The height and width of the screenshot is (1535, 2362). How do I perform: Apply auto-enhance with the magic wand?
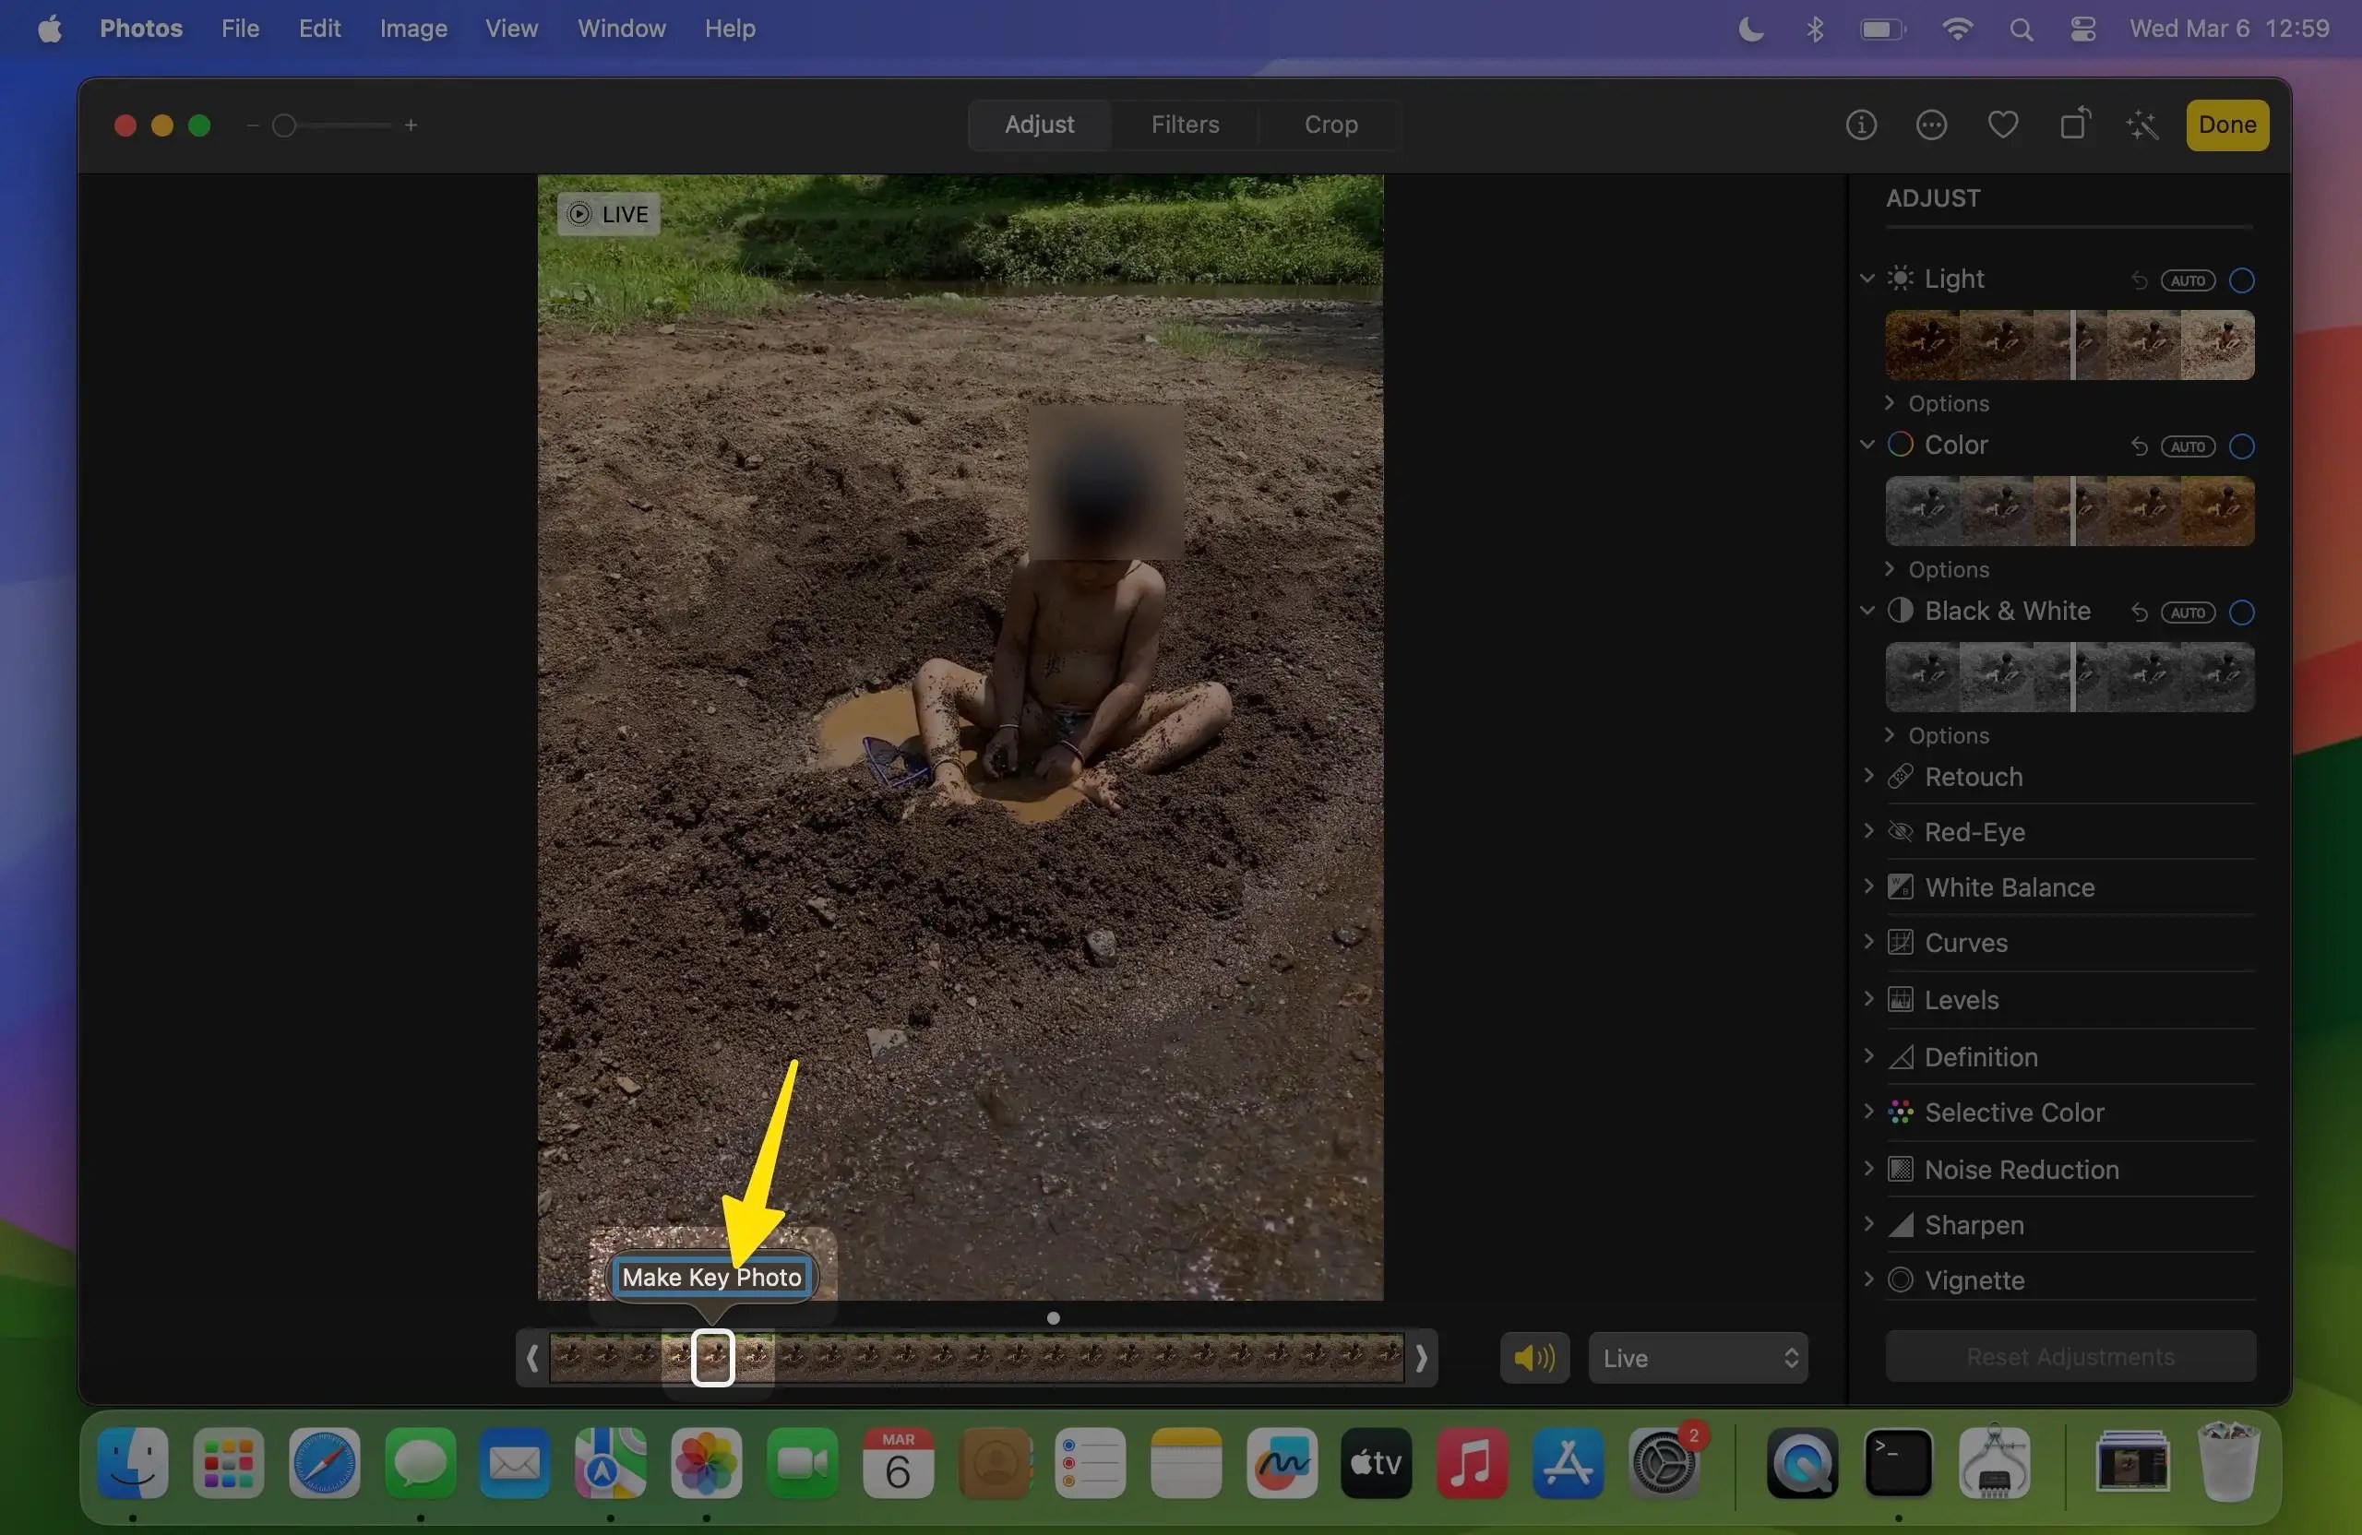[x=2142, y=124]
